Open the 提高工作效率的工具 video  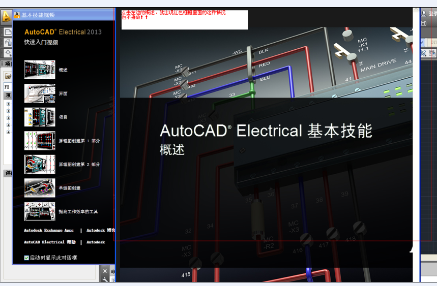tap(40, 211)
